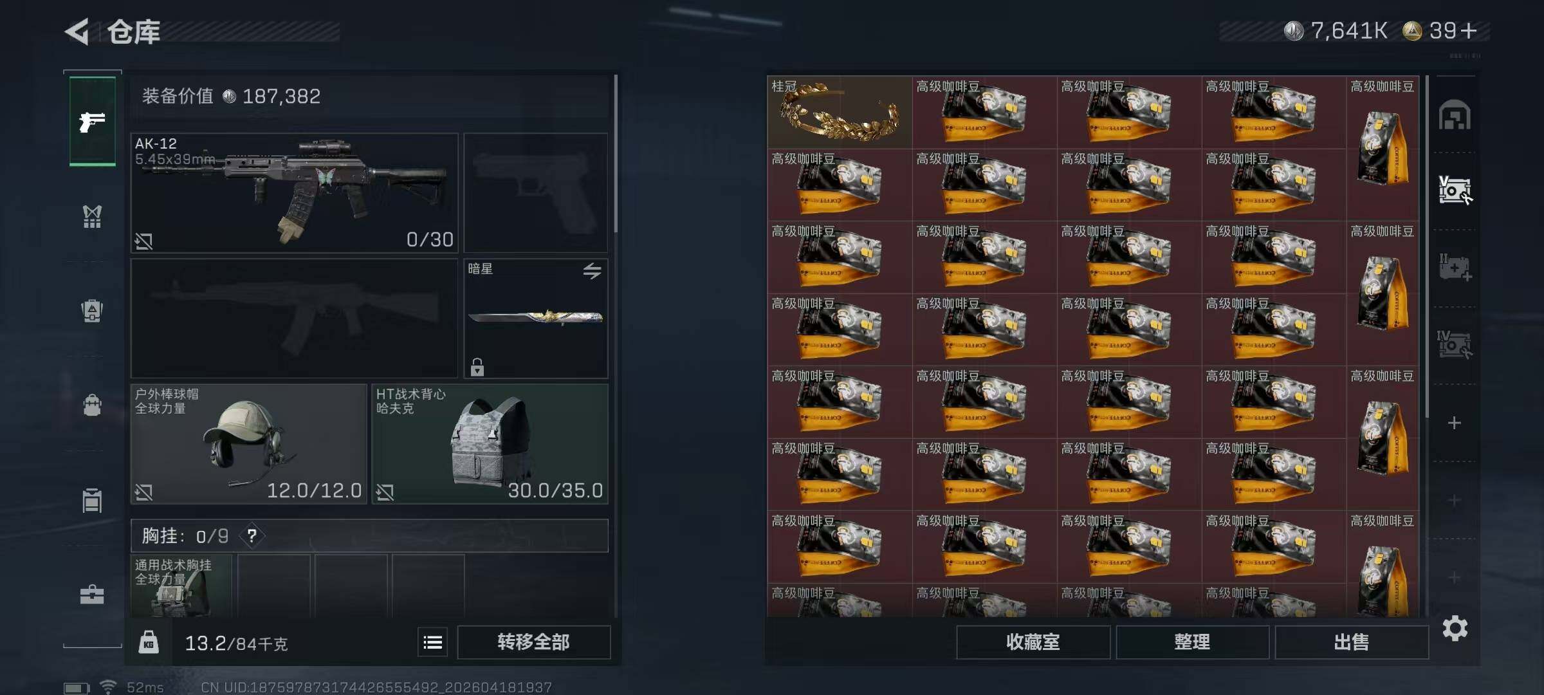Open the stash home icon at top right
1544x695 pixels.
1455,115
